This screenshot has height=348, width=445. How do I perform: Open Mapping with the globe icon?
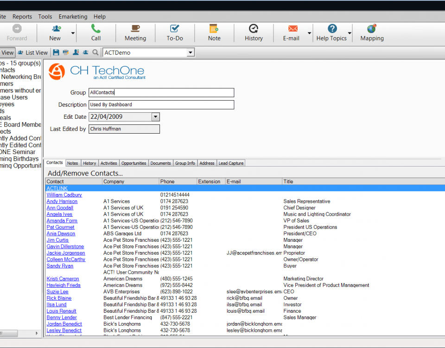(371, 29)
